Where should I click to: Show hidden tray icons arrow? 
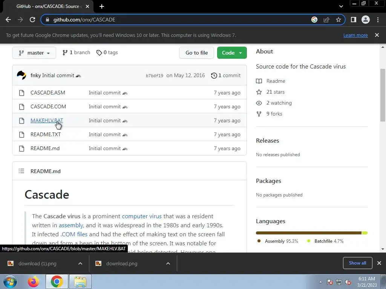320,282
